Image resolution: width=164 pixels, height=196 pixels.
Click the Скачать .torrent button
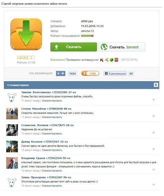[x=122, y=47]
